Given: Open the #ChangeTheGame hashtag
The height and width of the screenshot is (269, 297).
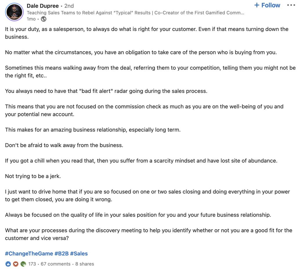Looking at the screenshot, I should coord(29,253).
